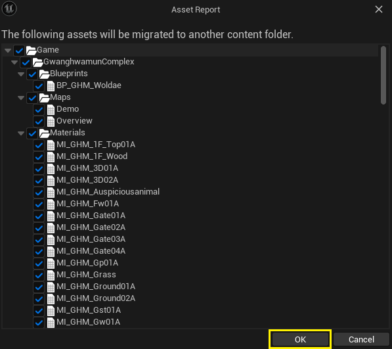Click the vertical scrollbar thumb

383,75
